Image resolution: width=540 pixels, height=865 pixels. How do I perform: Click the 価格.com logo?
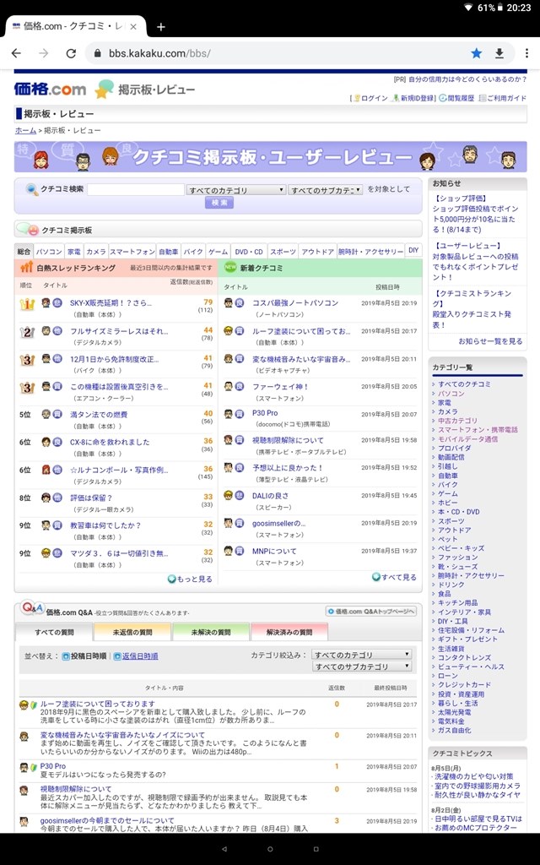tap(50, 89)
